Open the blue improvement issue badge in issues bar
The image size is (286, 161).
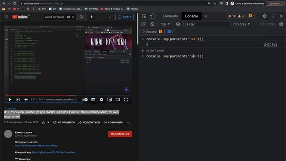(171, 32)
